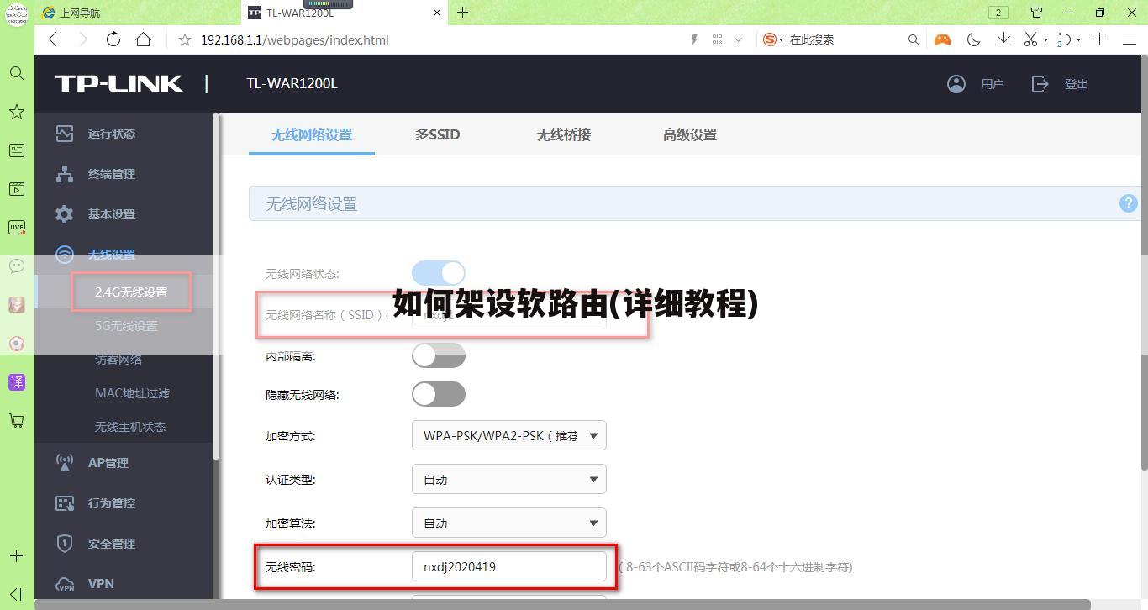Open the 用户 account icon in header
The image size is (1148, 610).
[x=956, y=83]
